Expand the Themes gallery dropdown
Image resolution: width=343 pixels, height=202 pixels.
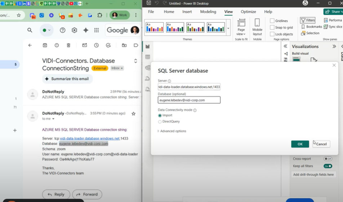228,28
